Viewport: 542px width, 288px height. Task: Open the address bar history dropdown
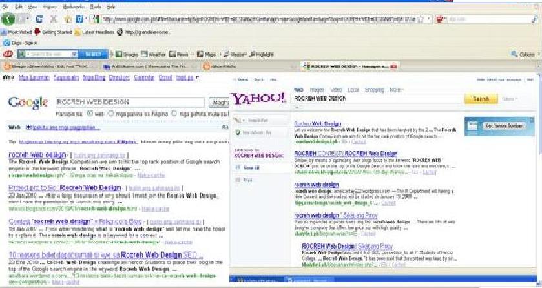pos(428,19)
